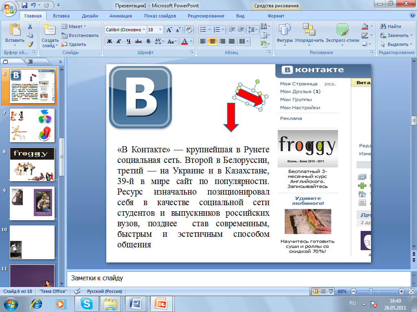The image size is (417, 312).
Task: Decrease font size with small A icon
Action: pos(178,30)
